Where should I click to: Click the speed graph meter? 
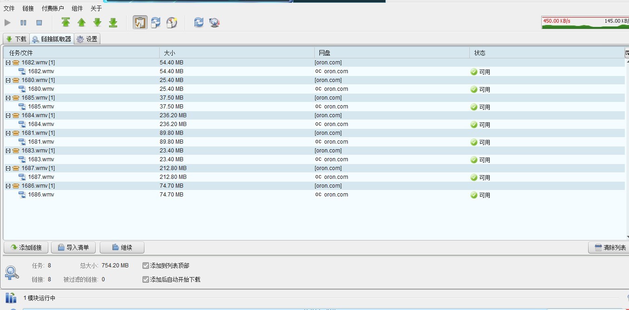point(585,23)
